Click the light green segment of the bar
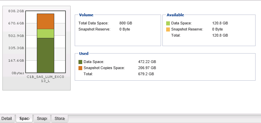The width and height of the screenshot is (261, 123). point(45,34)
